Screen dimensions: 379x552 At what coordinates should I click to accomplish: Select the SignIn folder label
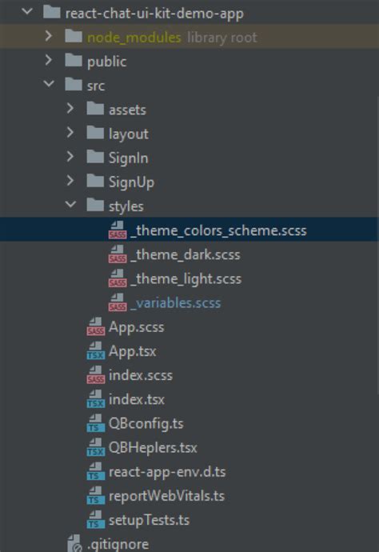click(x=128, y=158)
